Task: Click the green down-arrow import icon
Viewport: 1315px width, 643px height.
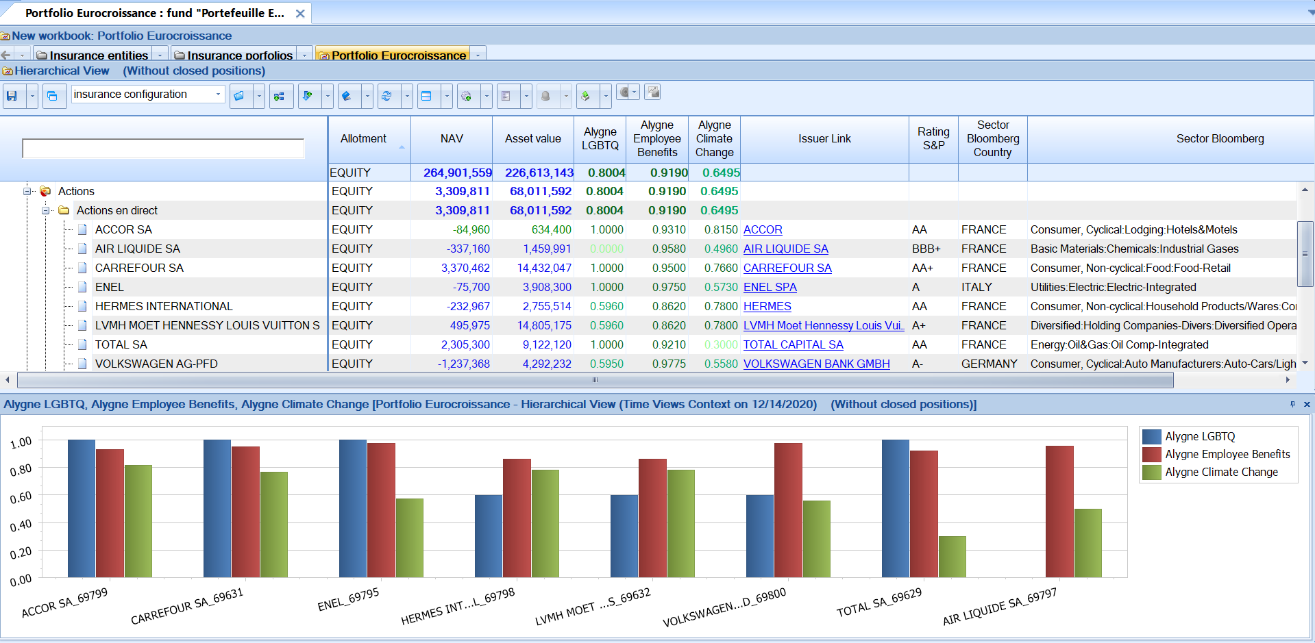Action: click(308, 96)
